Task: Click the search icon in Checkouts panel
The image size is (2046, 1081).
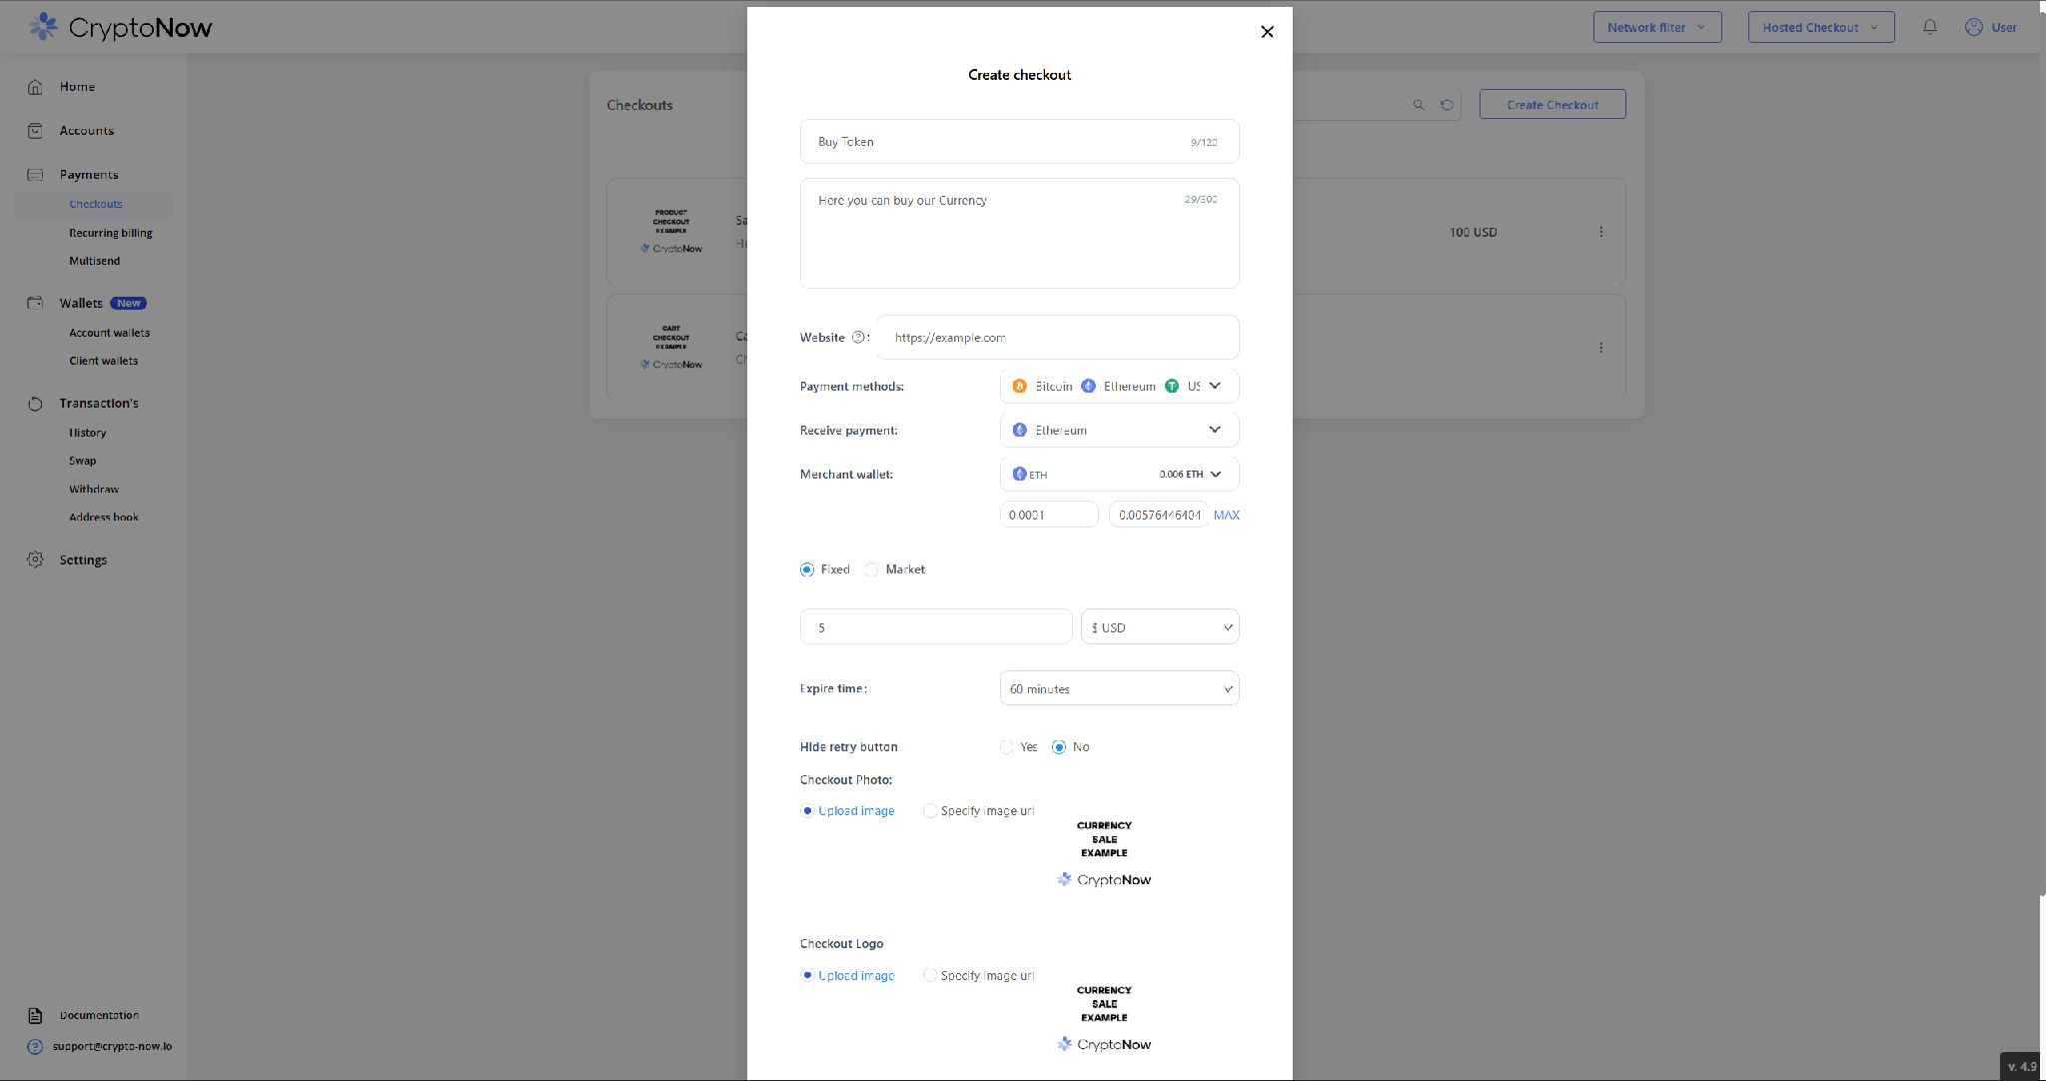Action: click(1419, 105)
